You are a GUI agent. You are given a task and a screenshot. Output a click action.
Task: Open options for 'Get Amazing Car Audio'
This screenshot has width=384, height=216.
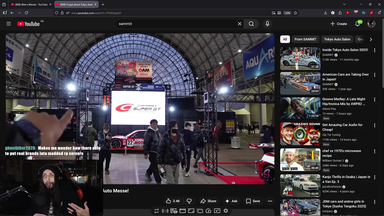(374, 125)
